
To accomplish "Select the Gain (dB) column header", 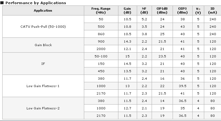I will (x=127, y=11).
